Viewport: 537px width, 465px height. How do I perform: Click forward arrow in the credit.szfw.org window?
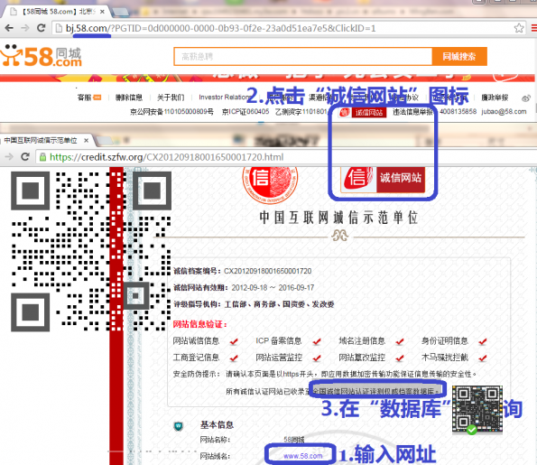9,157
